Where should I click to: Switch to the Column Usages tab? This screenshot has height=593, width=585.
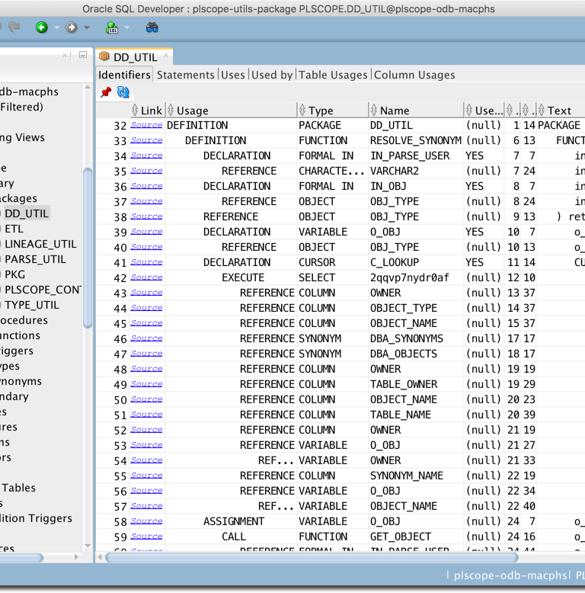[x=414, y=75]
